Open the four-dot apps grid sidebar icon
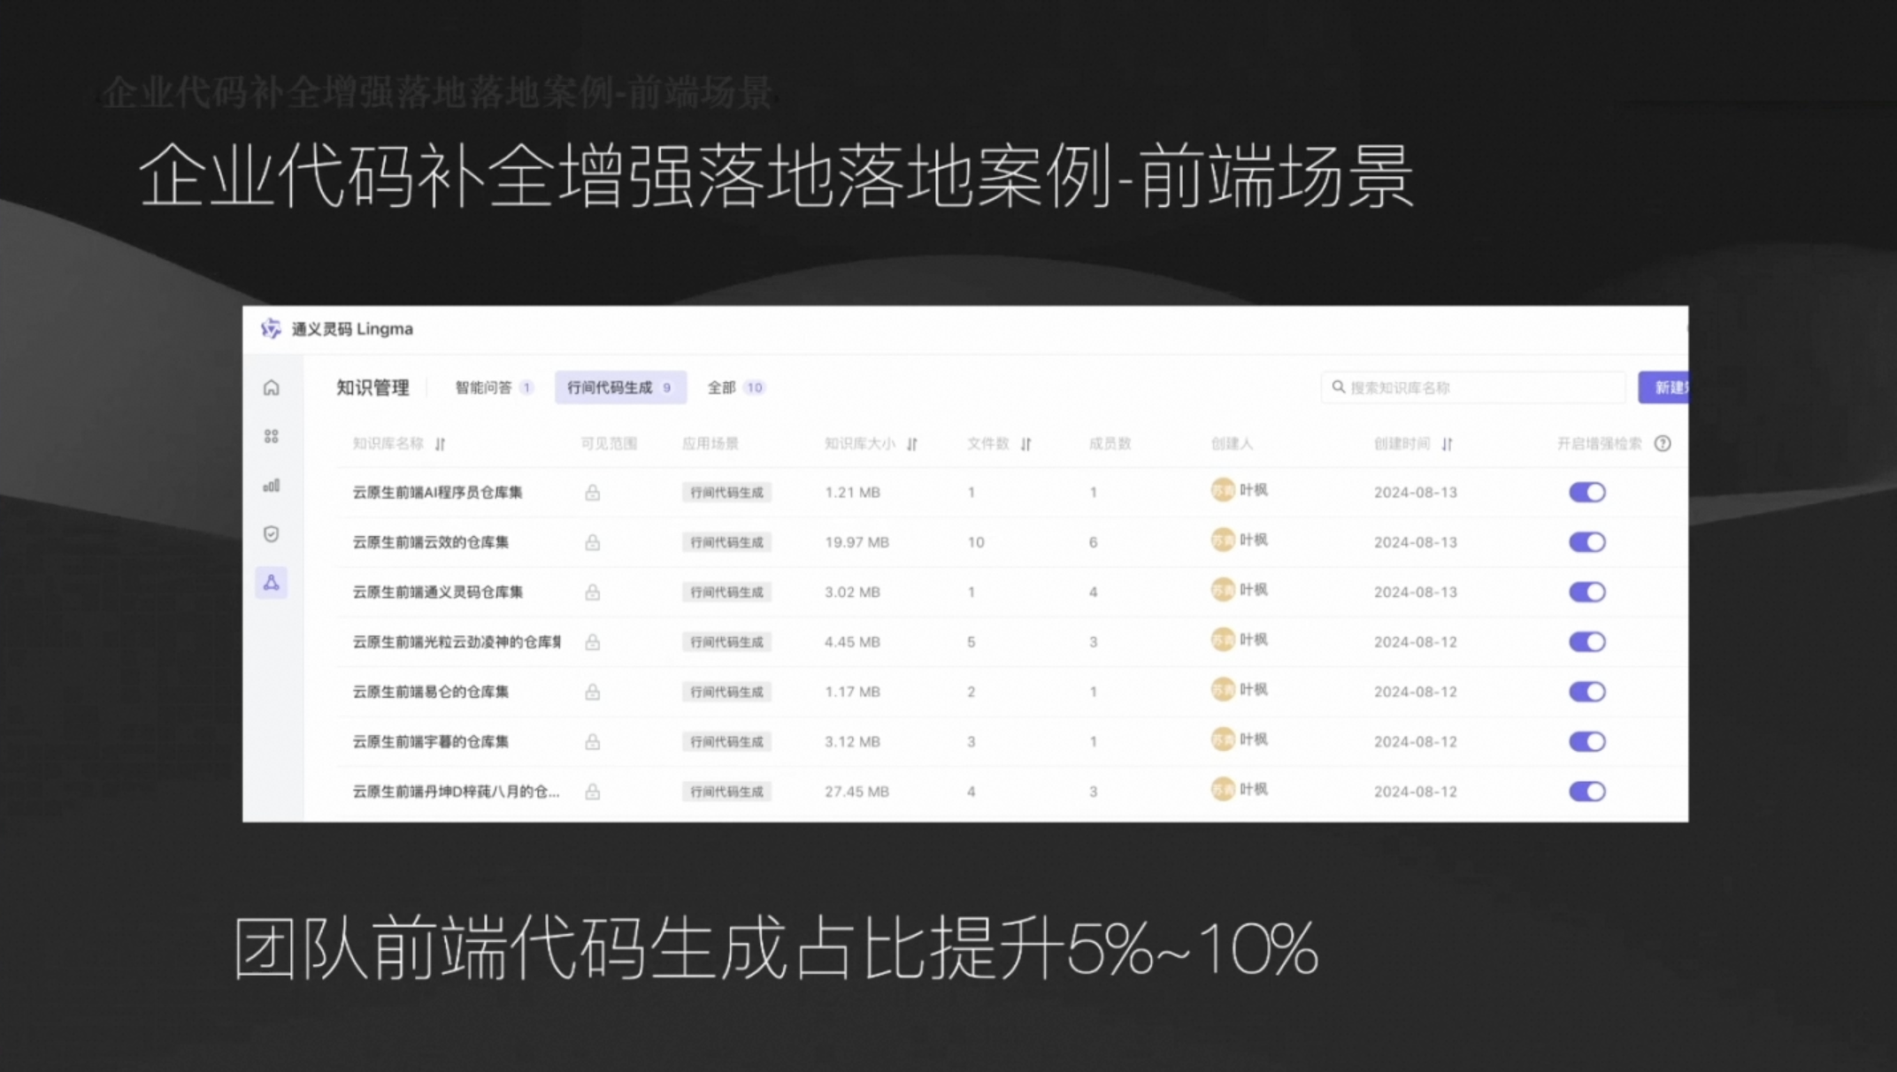The width and height of the screenshot is (1897, 1072). click(x=272, y=436)
